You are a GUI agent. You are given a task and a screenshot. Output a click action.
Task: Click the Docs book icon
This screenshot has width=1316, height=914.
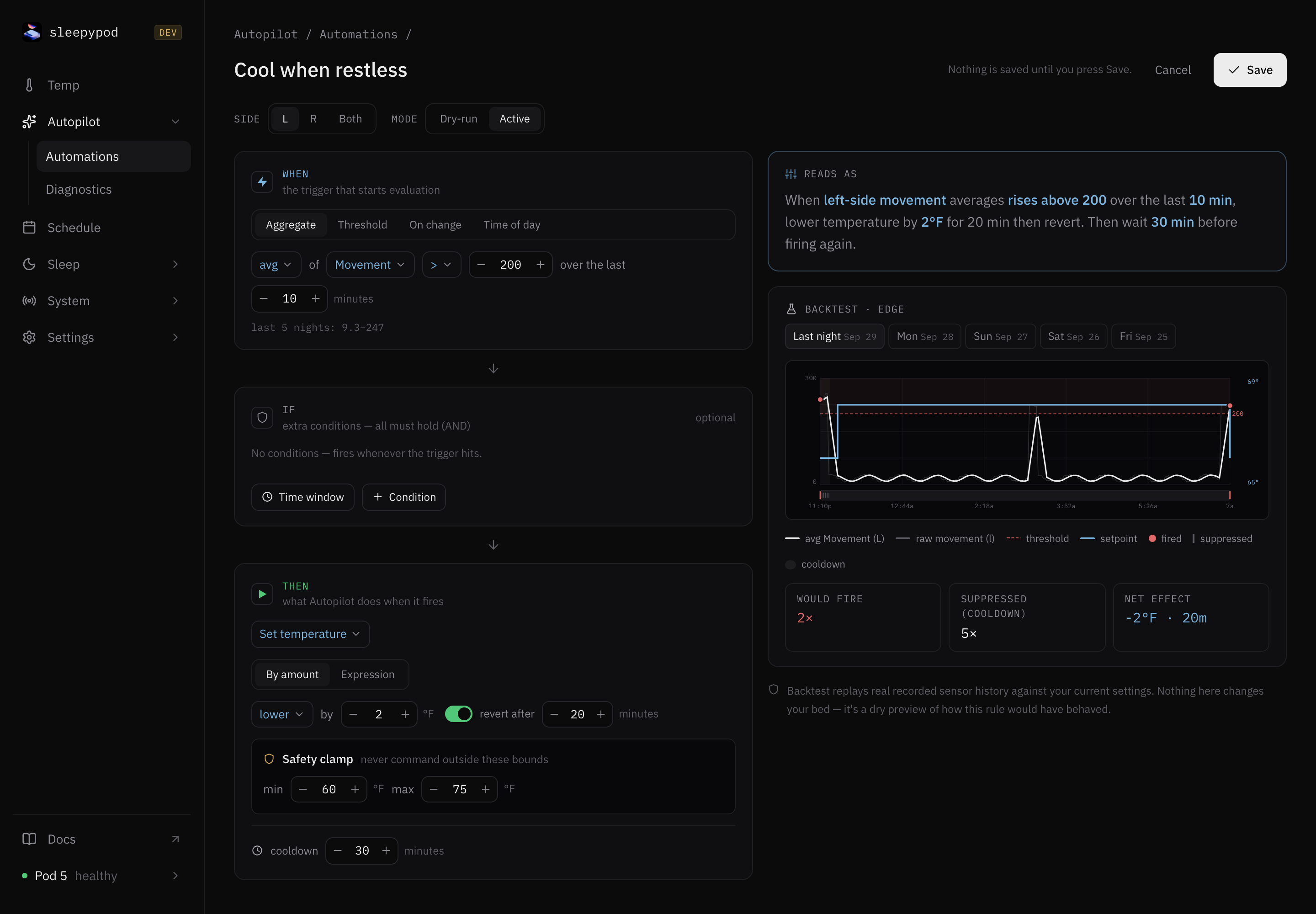29,839
